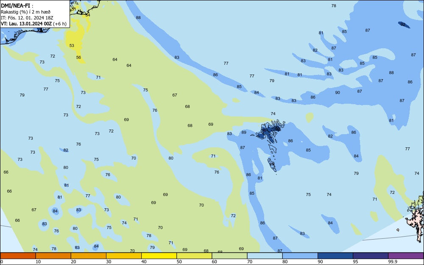The width and height of the screenshot is (424, 265).
Task: Click the DMI/NEA-FI title text
Action: [x=15, y=6]
